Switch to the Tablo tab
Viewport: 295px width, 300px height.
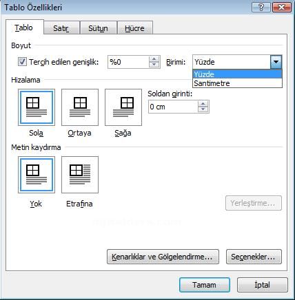coord(24,28)
